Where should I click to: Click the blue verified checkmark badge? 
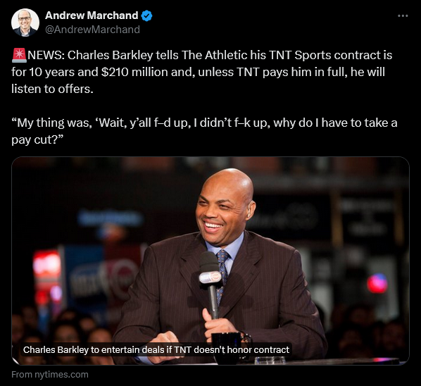tap(146, 15)
